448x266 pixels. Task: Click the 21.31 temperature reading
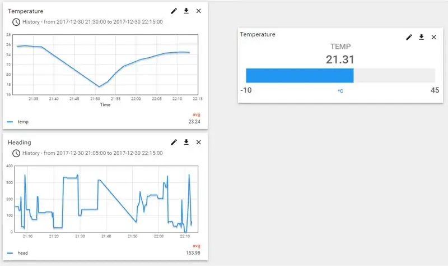tap(340, 59)
